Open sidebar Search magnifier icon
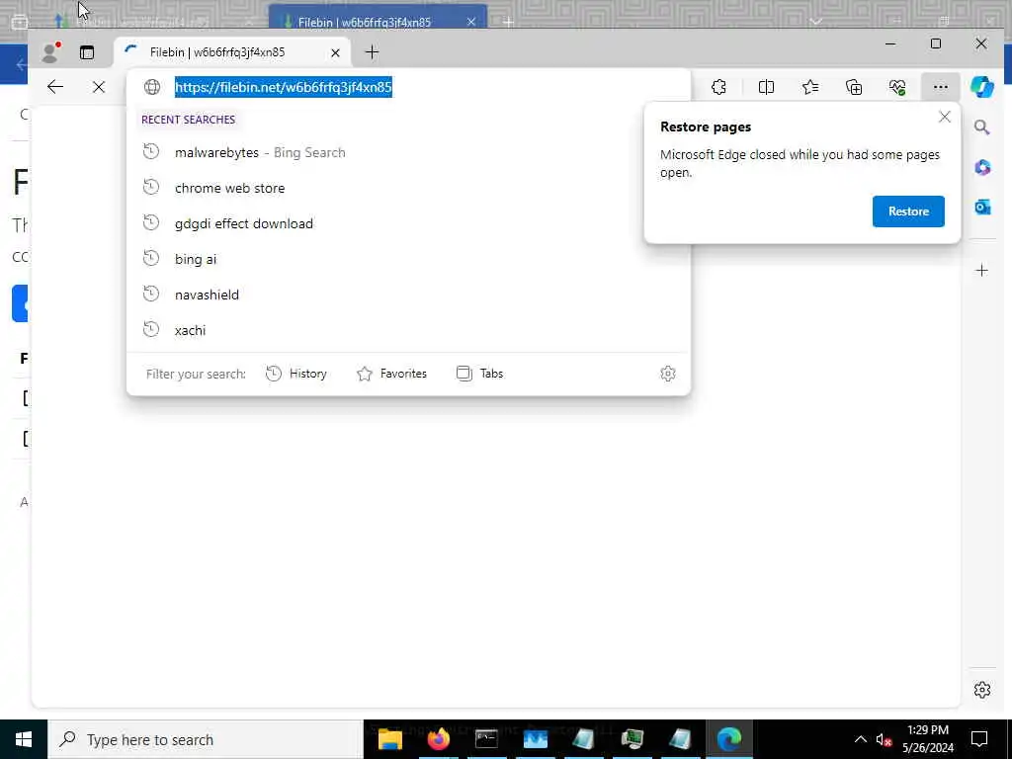This screenshot has width=1012, height=759. point(981,127)
